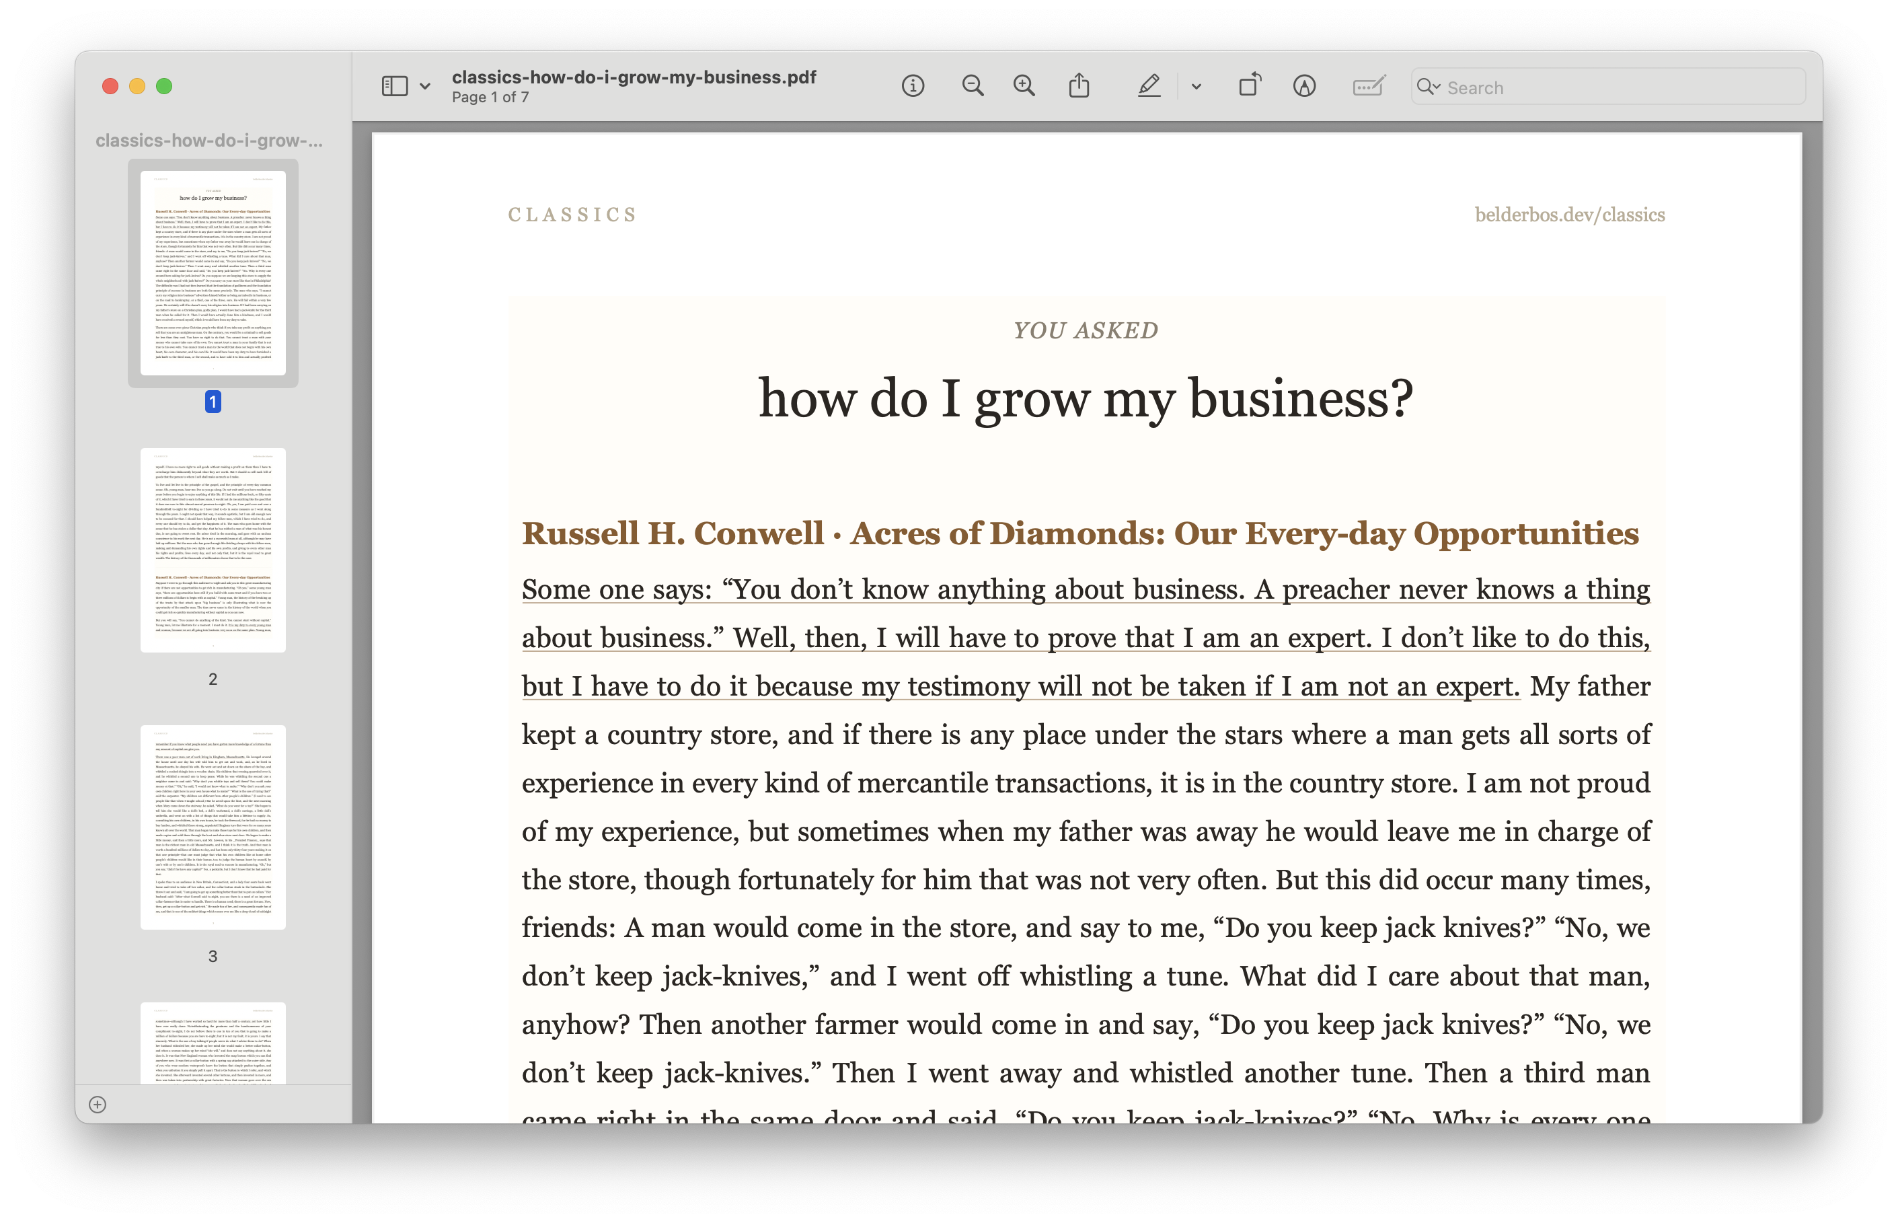Click the green full-screen button
This screenshot has width=1898, height=1223.
(164, 85)
